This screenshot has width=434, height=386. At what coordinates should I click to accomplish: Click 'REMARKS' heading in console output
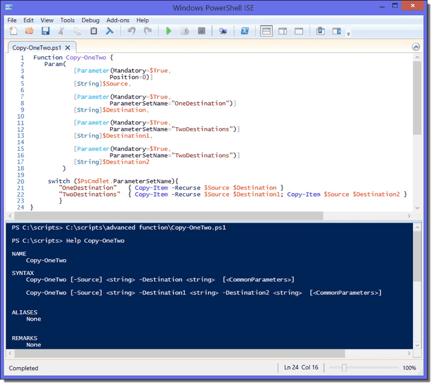coord(25,338)
